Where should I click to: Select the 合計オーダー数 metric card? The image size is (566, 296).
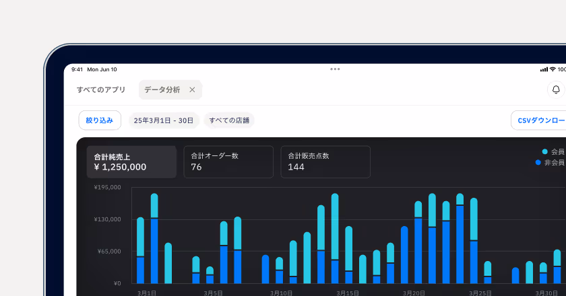pyautogui.click(x=228, y=162)
